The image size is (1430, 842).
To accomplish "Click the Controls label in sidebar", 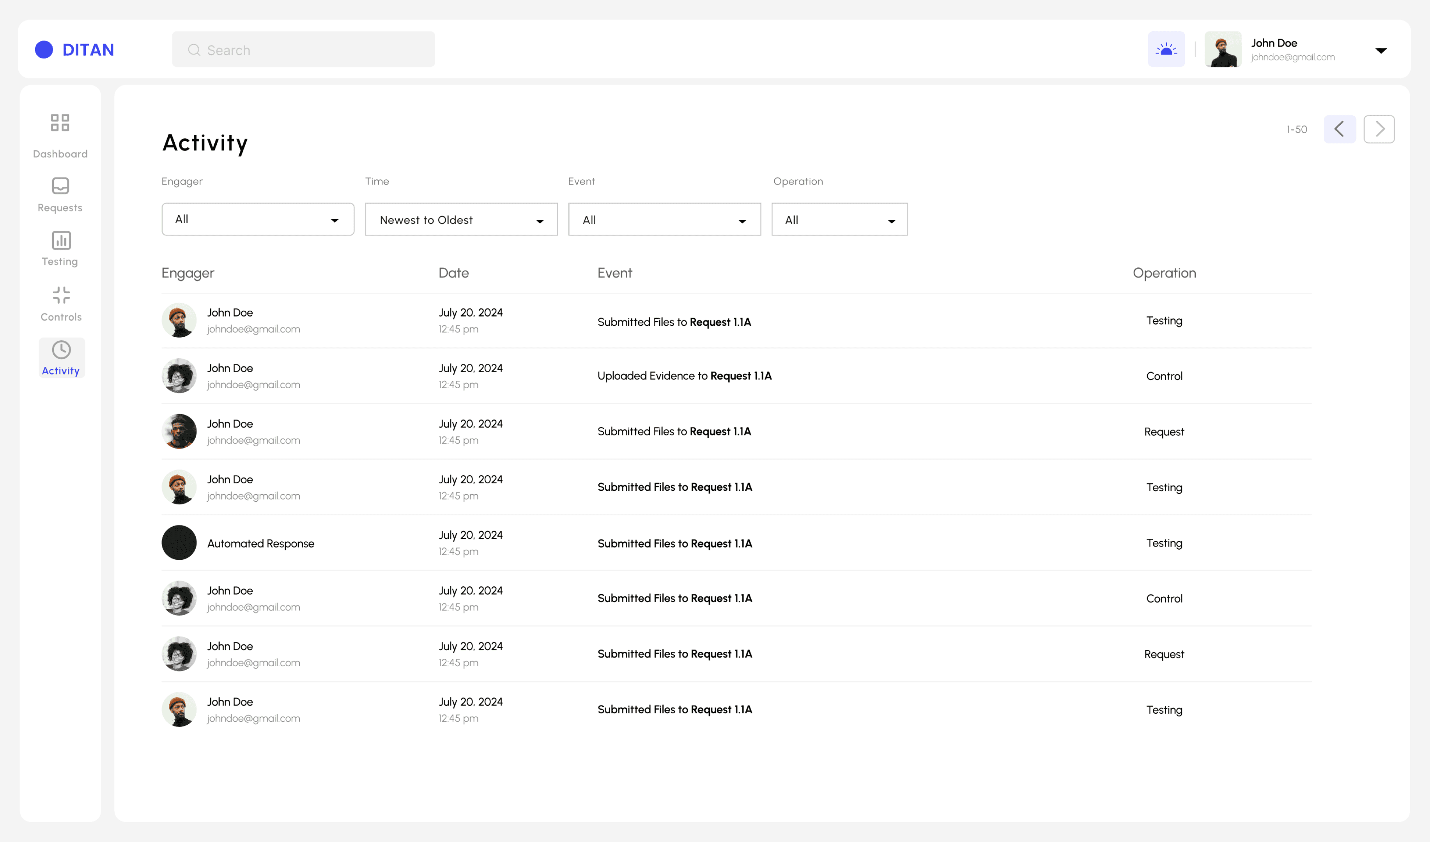I will coord(61,317).
